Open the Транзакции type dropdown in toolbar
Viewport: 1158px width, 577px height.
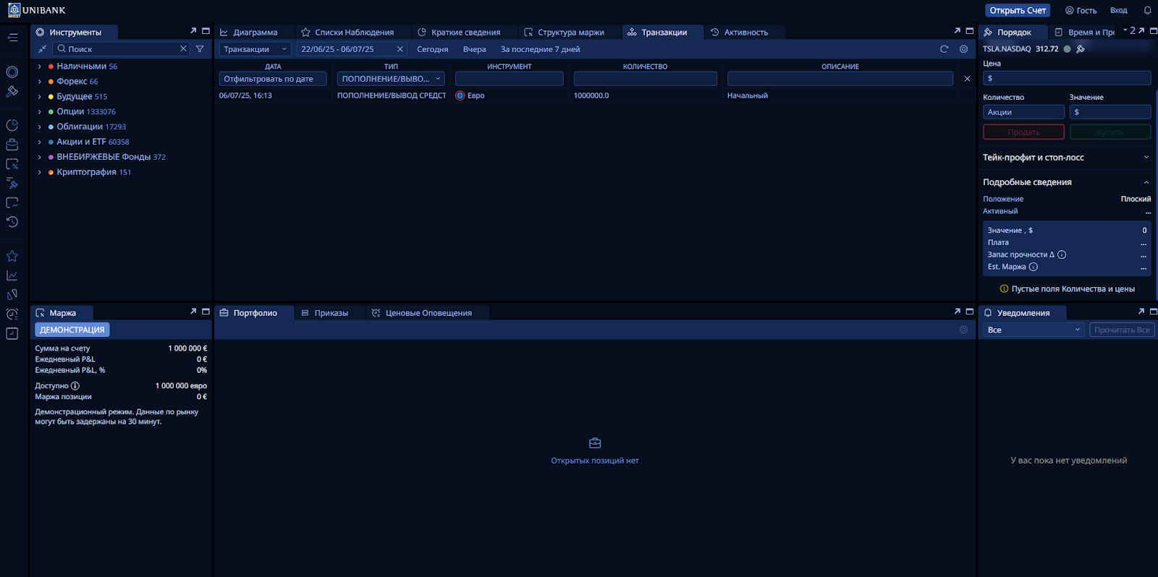255,49
